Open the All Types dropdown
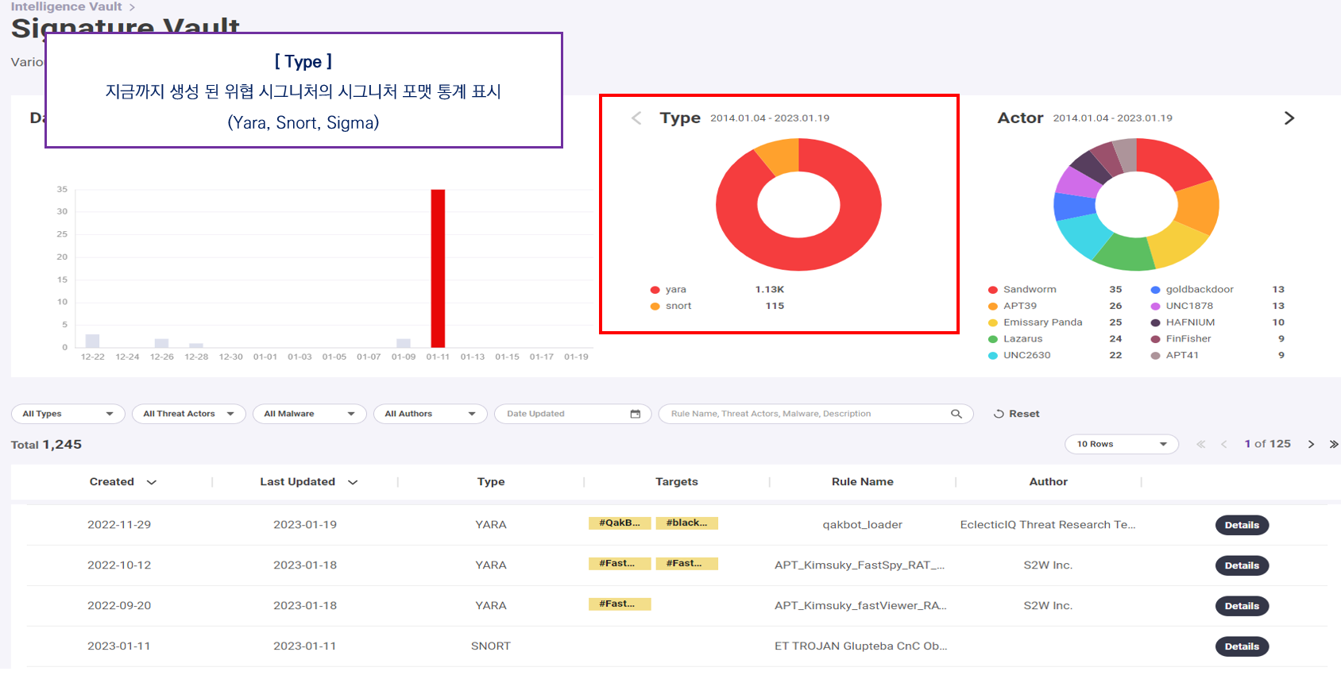 pos(68,414)
